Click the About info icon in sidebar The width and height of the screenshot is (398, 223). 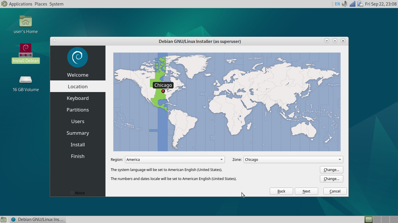pos(72,193)
